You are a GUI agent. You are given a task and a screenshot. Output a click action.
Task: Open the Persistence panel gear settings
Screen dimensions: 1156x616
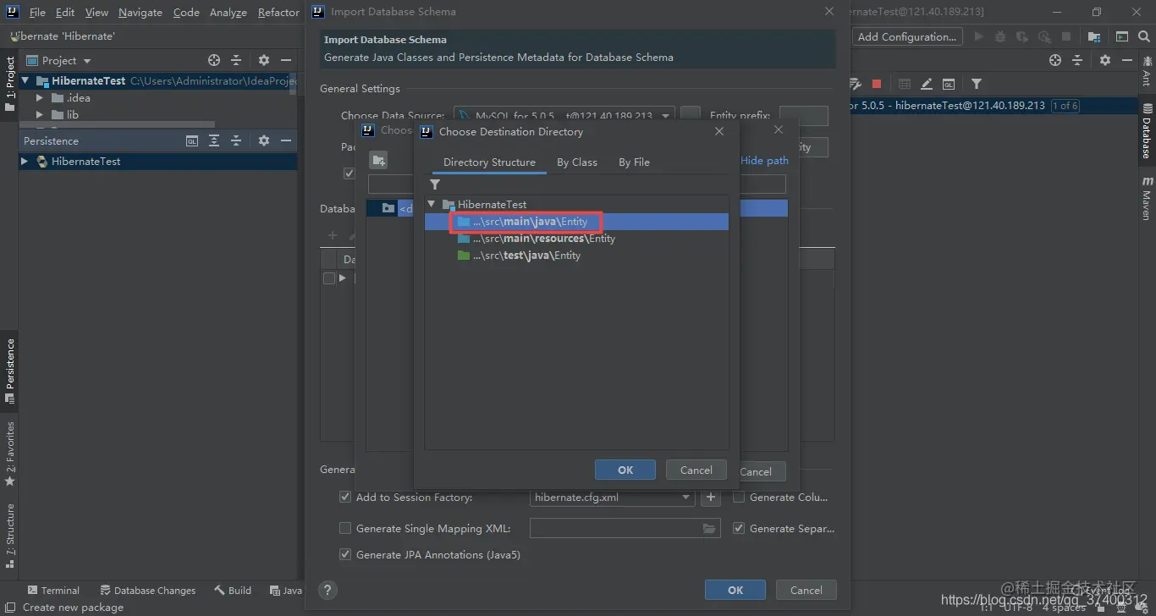point(264,140)
